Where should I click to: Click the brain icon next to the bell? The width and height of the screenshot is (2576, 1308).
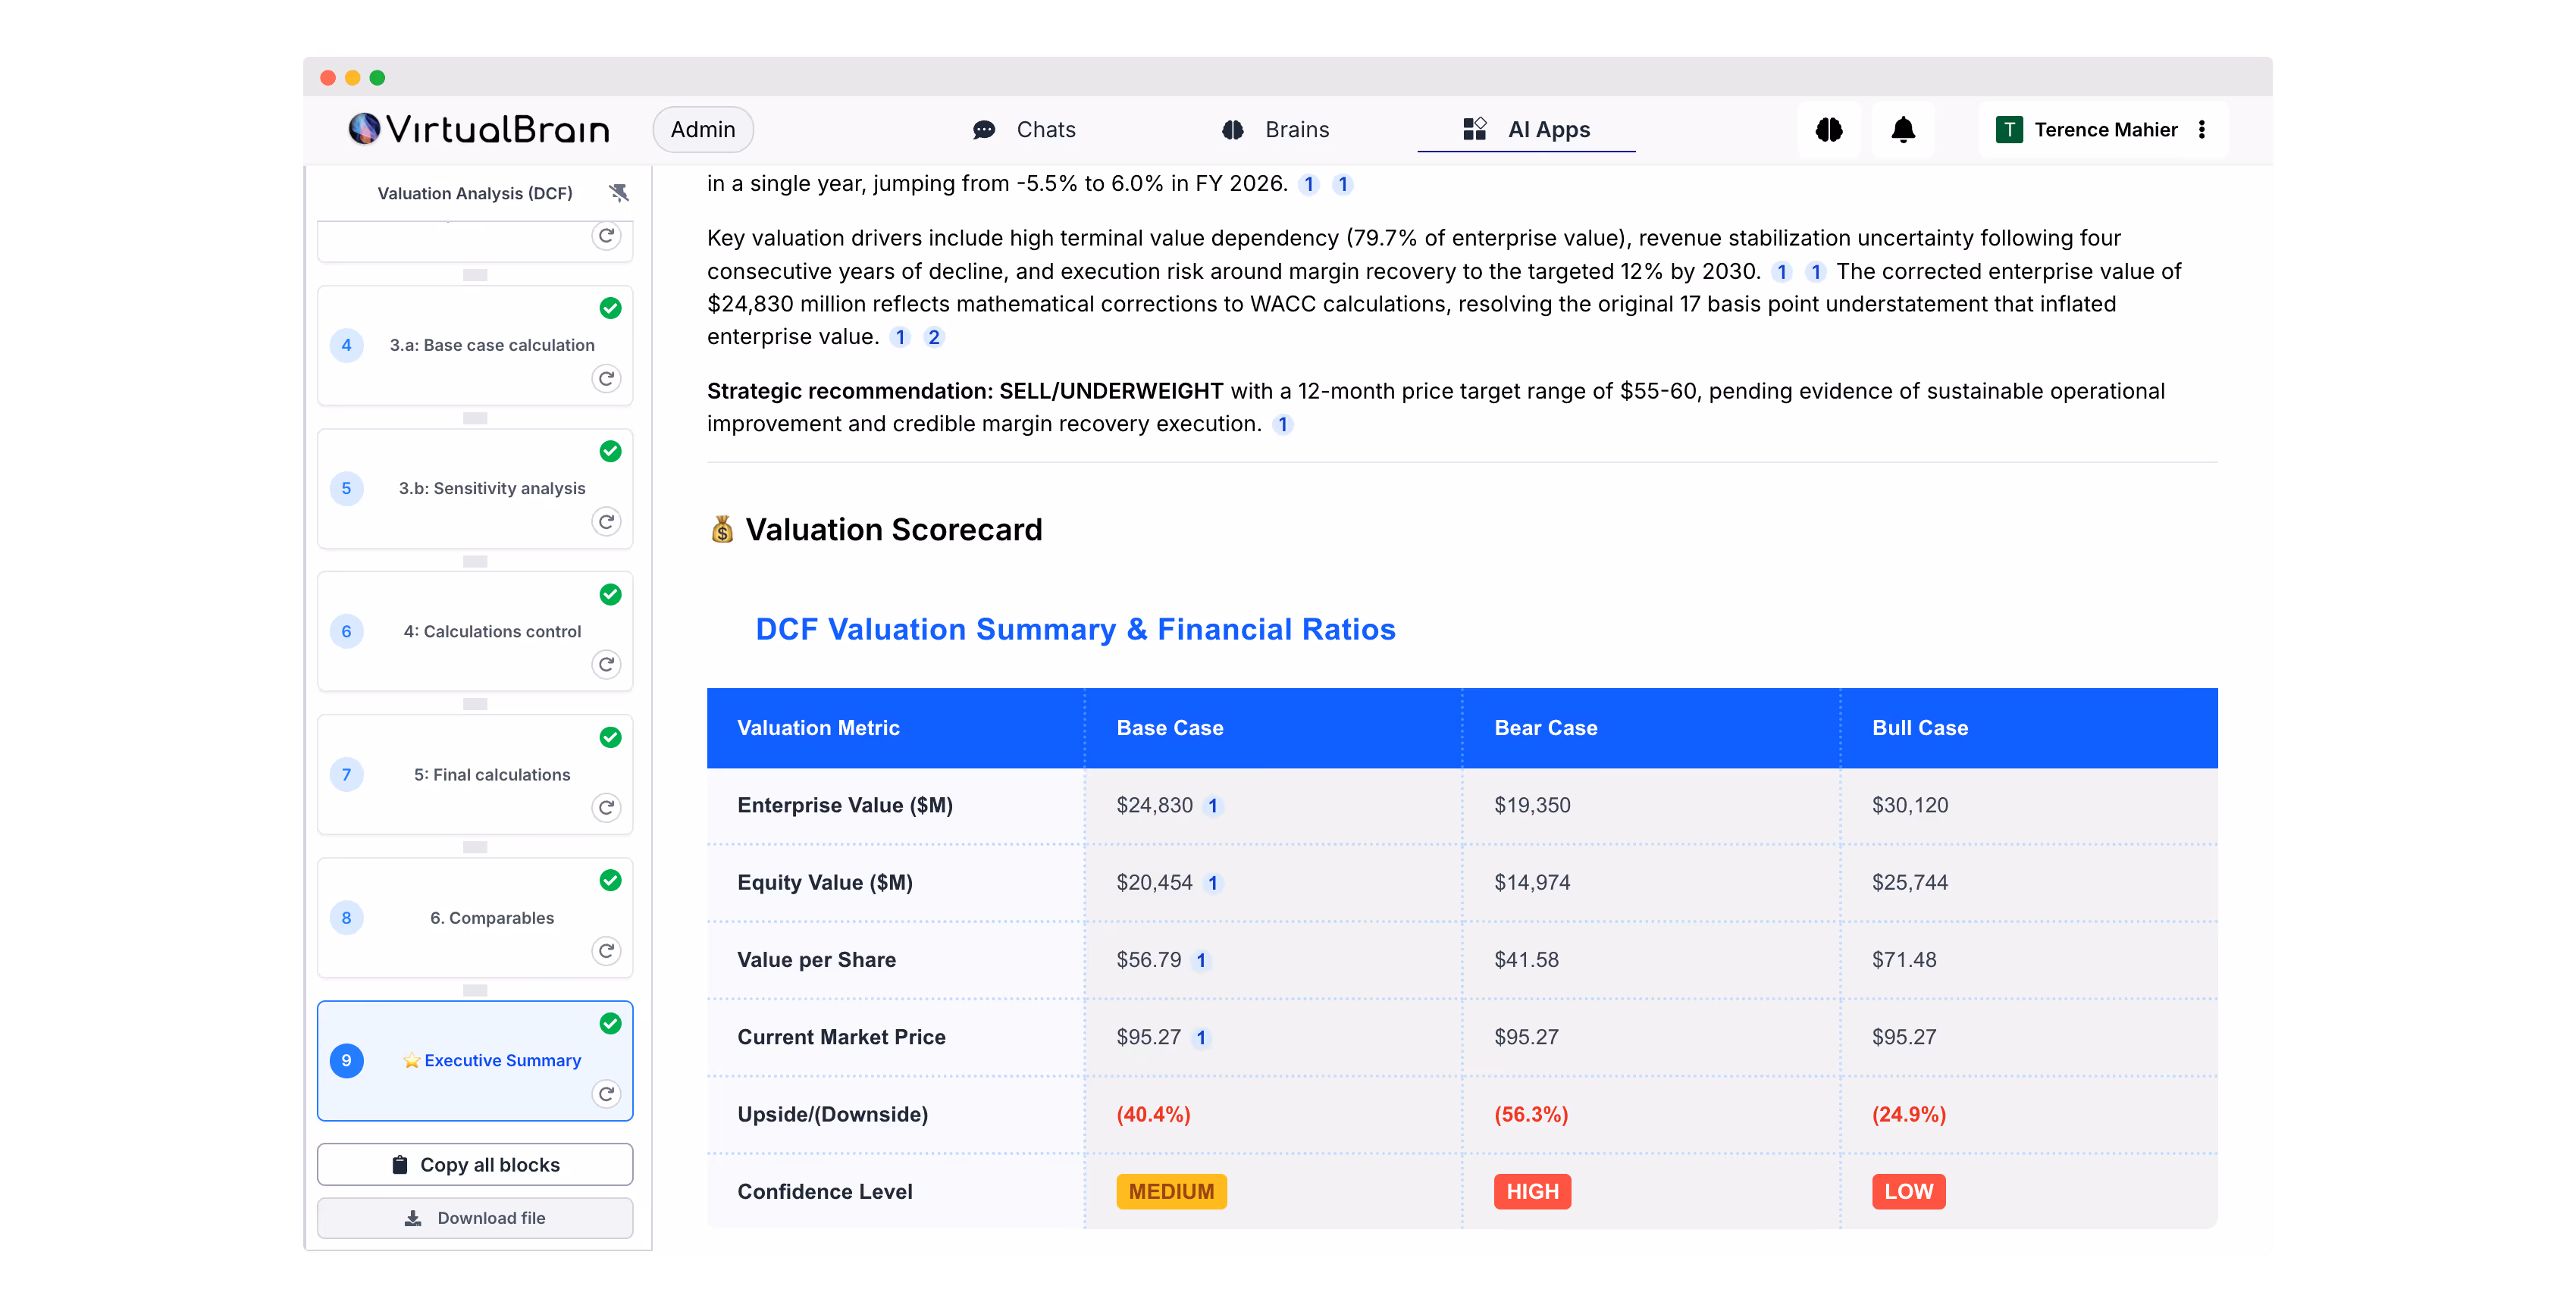1829,130
